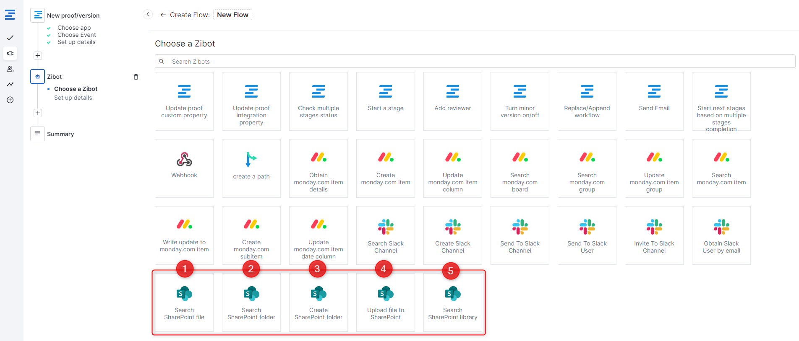Edit the New Flow name field

[x=232, y=15]
